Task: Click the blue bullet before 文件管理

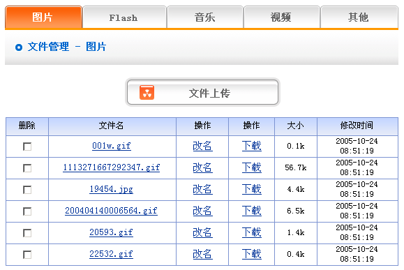Action: pos(19,47)
